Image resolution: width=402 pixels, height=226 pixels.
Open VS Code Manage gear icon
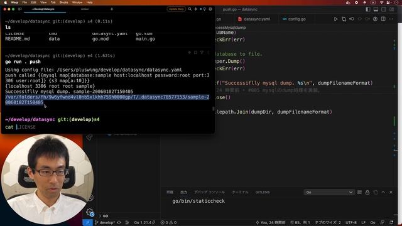pos(90,212)
